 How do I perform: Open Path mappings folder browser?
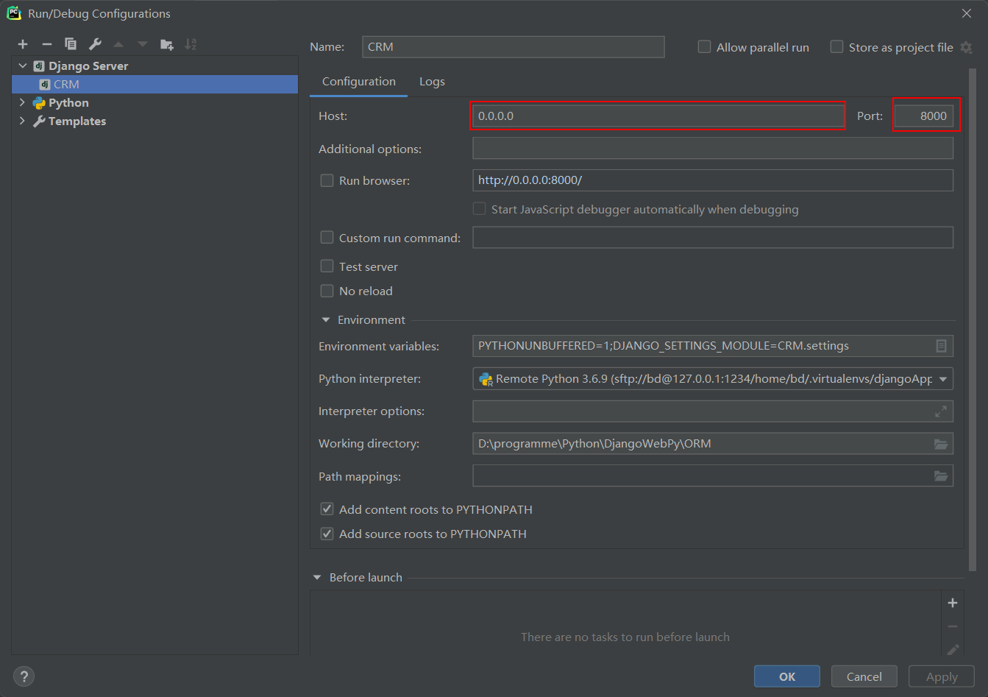pyautogui.click(x=941, y=476)
